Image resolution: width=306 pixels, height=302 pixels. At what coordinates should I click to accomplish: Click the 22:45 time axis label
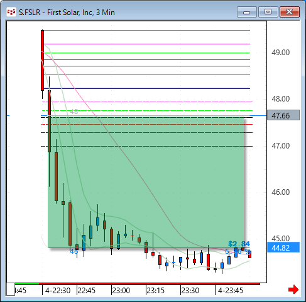pos(87,291)
